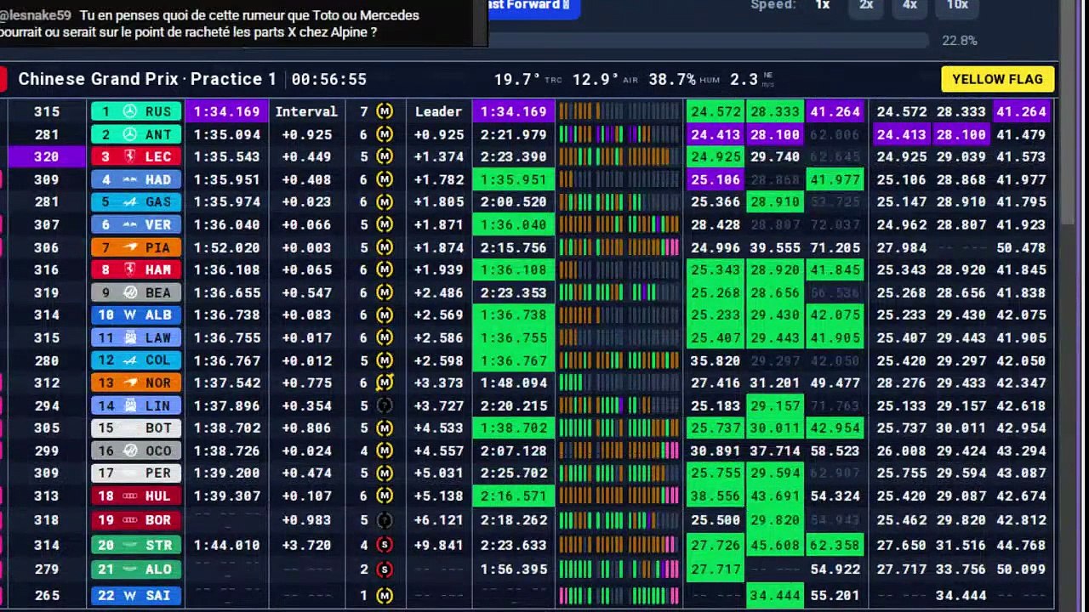Viewport: 1089px width, 612px height.
Task: Select the 1 RUS driver badge
Action: coord(136,111)
